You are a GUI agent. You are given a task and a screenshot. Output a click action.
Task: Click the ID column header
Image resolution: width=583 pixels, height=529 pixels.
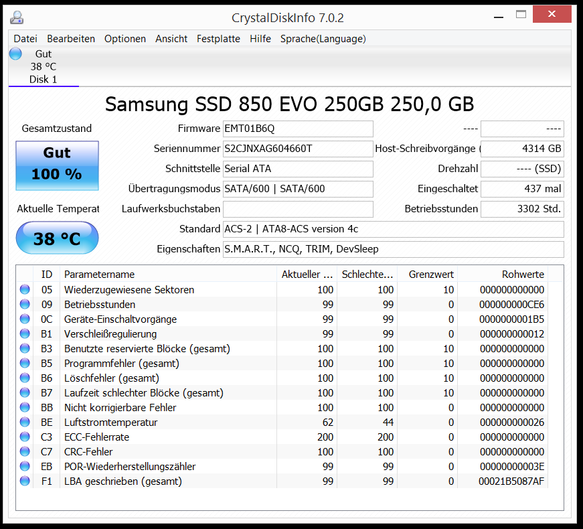pos(46,274)
